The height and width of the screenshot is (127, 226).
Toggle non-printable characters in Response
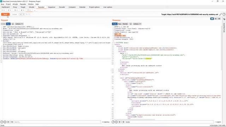131,24
